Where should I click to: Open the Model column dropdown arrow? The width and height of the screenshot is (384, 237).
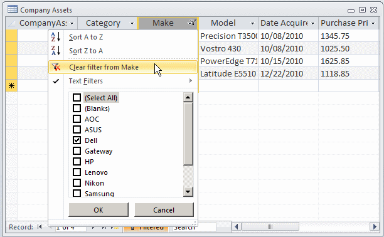click(252, 23)
